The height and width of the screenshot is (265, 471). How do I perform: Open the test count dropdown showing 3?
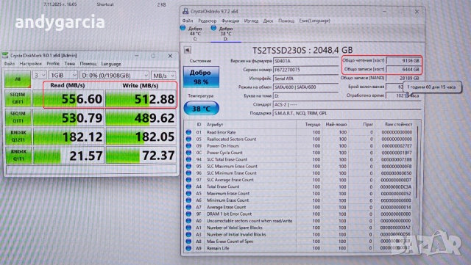coord(40,76)
